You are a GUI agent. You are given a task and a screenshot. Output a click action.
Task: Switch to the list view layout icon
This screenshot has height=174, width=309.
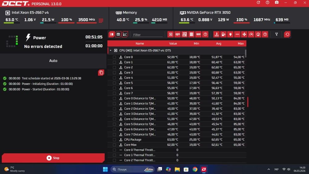pos(112,34)
